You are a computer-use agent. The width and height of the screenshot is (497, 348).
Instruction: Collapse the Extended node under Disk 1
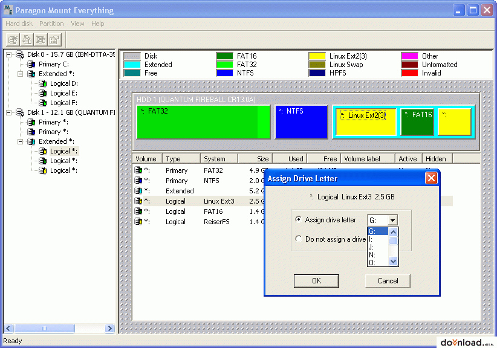[21, 141]
